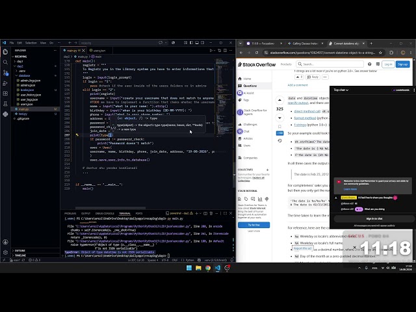Click Sign in to chat button
The image size is (416, 312).
click(x=374, y=218)
